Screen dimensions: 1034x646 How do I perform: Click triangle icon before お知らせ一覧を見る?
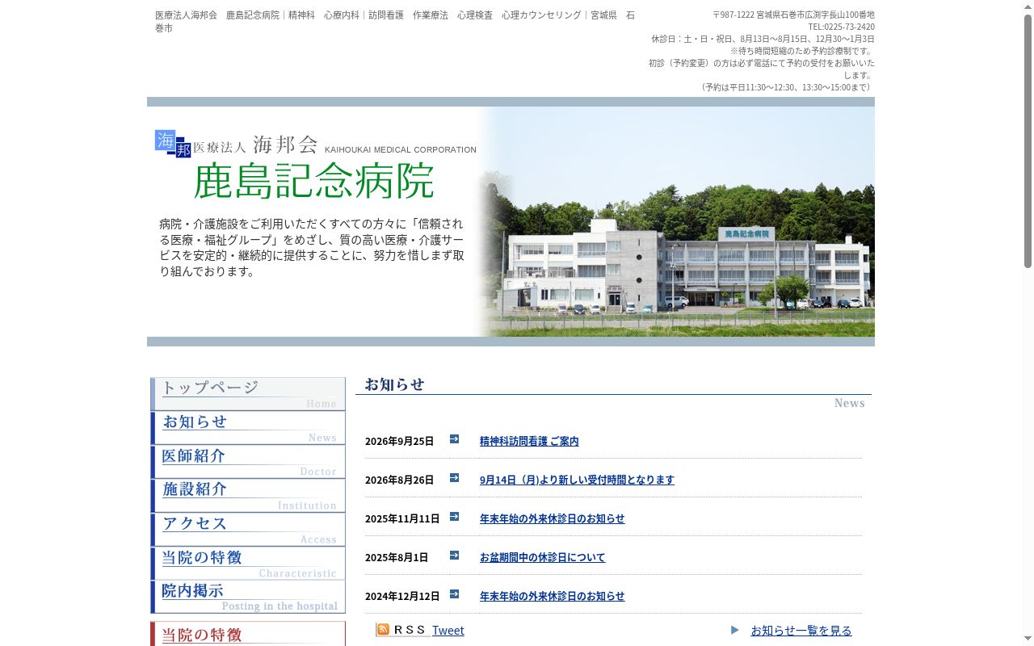[x=735, y=630]
